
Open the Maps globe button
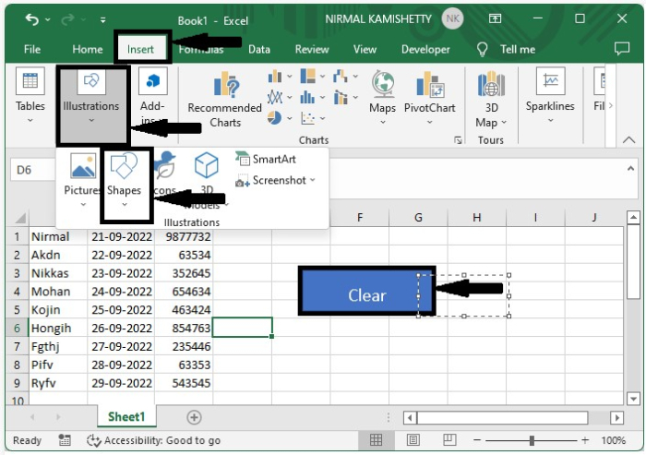tap(383, 98)
